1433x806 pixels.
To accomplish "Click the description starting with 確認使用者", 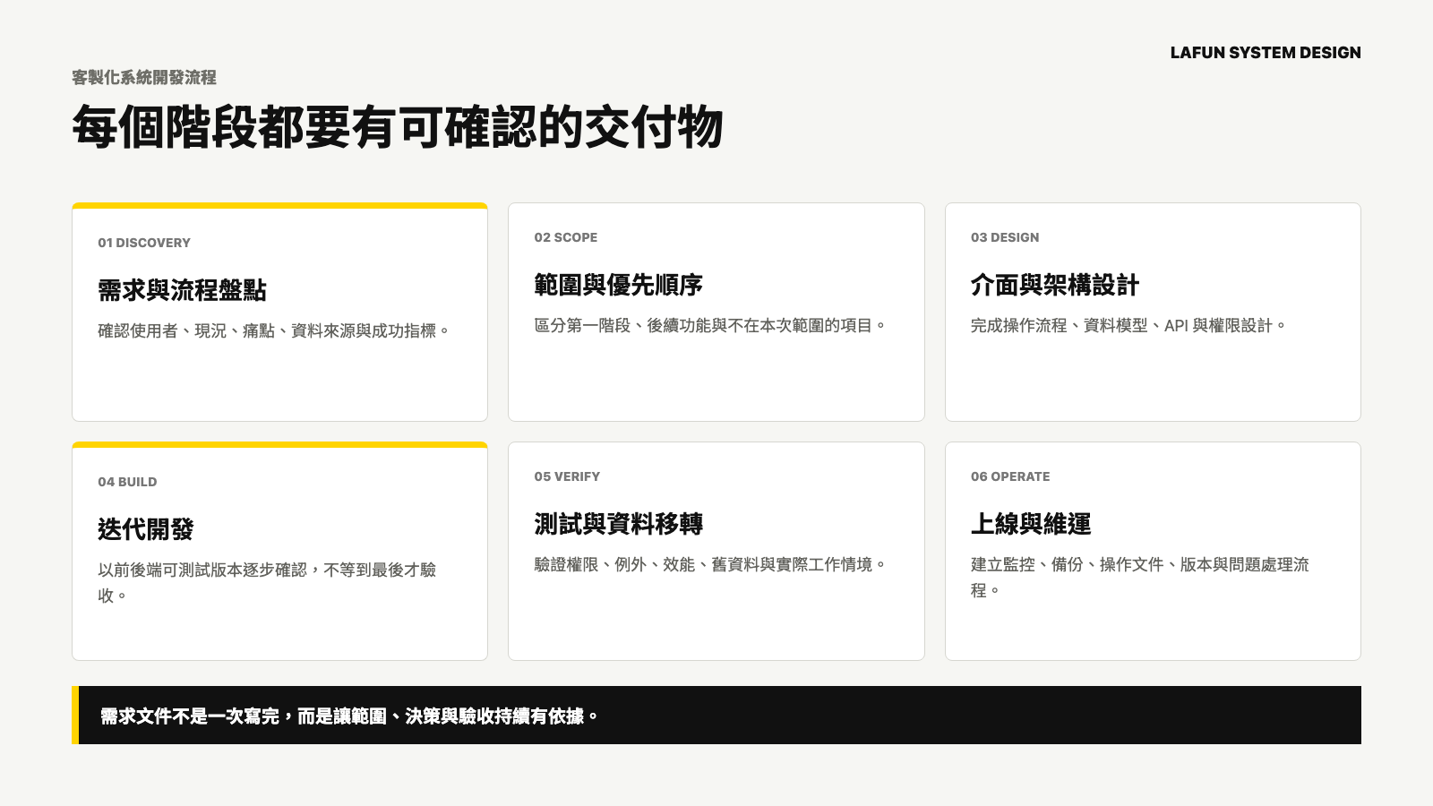I will pyautogui.click(x=274, y=330).
